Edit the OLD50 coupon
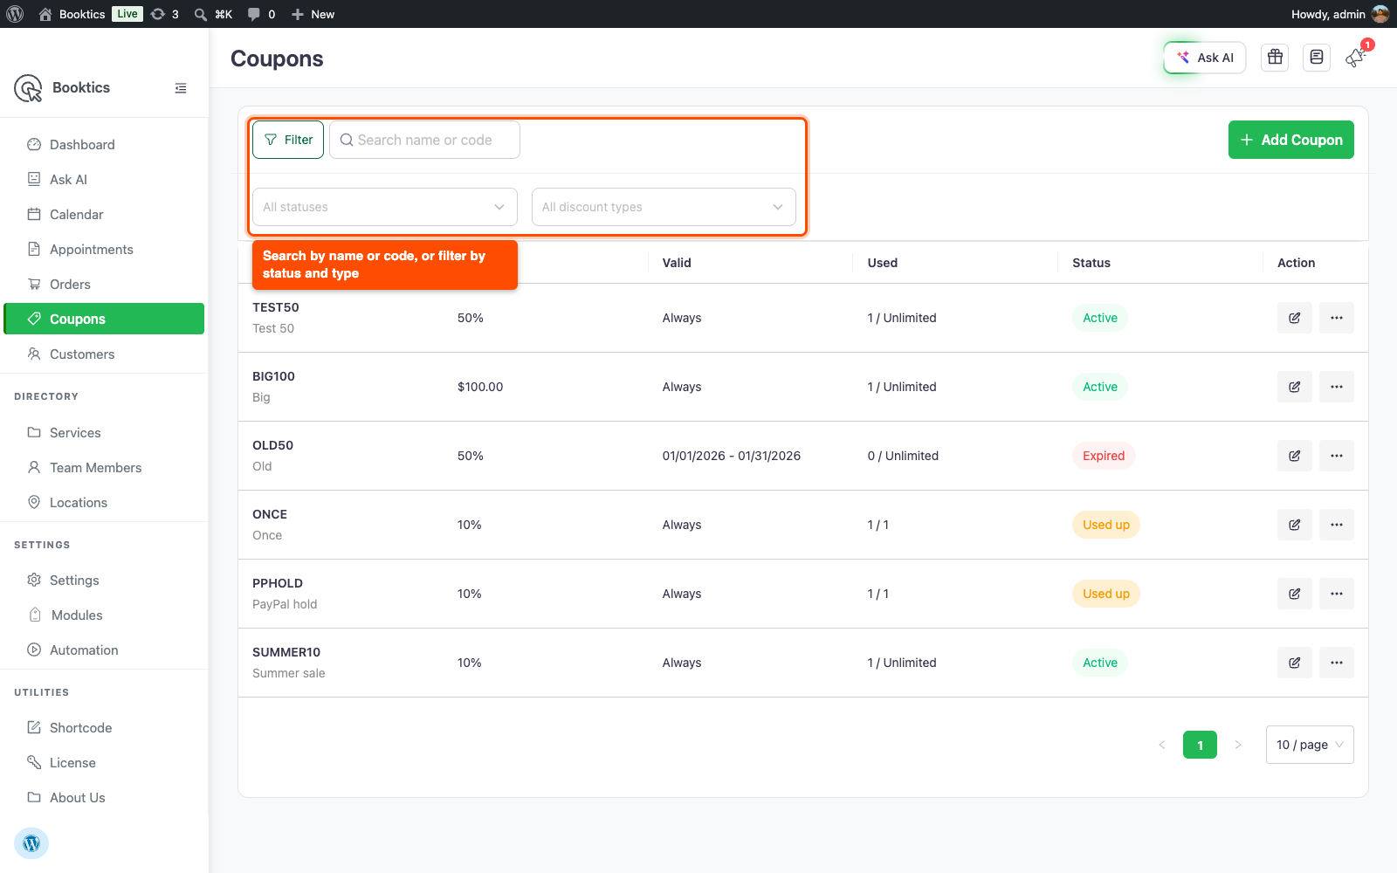This screenshot has height=873, width=1397. coord(1295,456)
